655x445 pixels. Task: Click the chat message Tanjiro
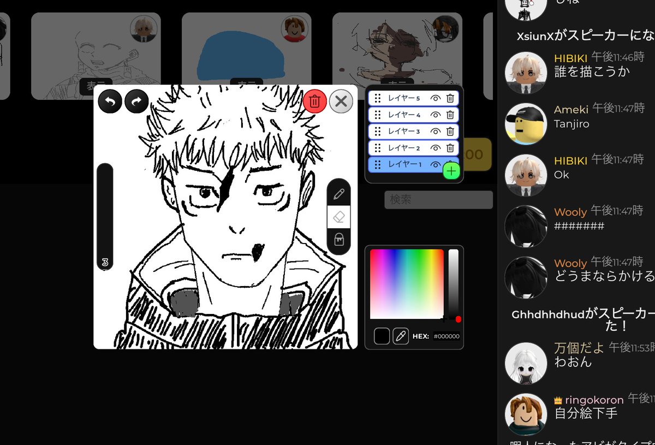[571, 124]
